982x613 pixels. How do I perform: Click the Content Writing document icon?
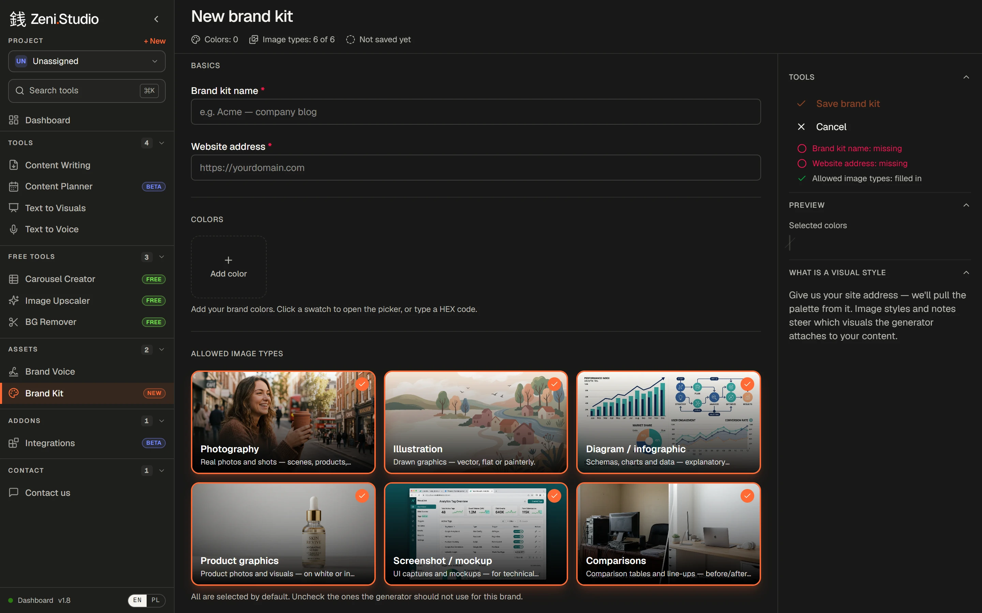click(14, 165)
